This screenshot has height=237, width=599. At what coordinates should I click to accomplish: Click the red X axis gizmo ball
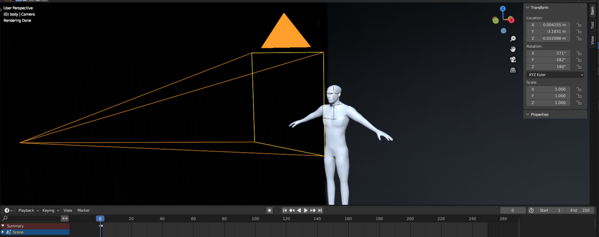click(511, 20)
